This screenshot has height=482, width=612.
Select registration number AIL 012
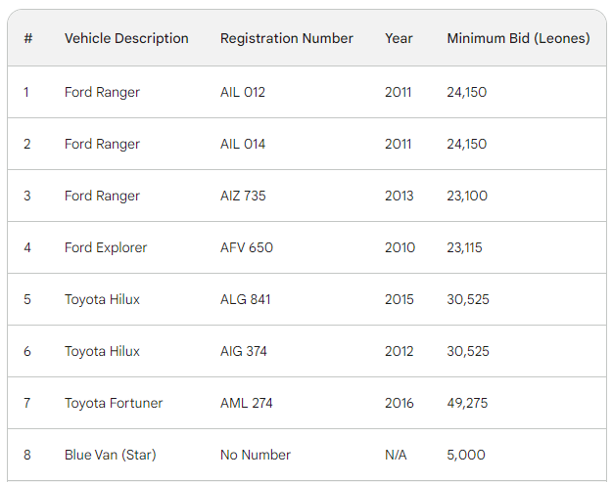(x=243, y=92)
